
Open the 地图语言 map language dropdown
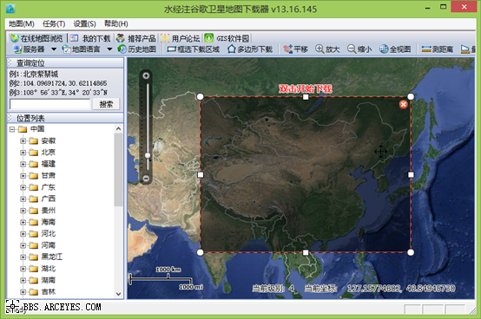tap(109, 49)
